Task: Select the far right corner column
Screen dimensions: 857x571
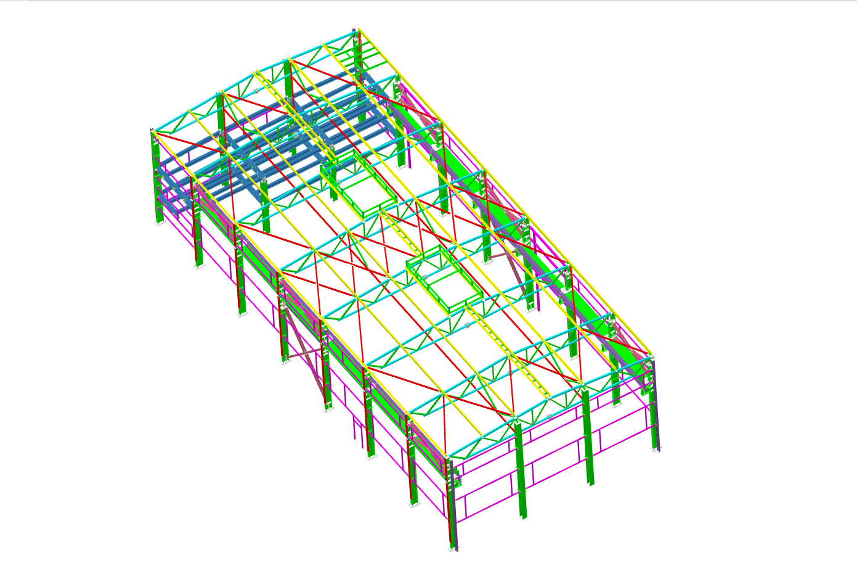Action: [656, 405]
